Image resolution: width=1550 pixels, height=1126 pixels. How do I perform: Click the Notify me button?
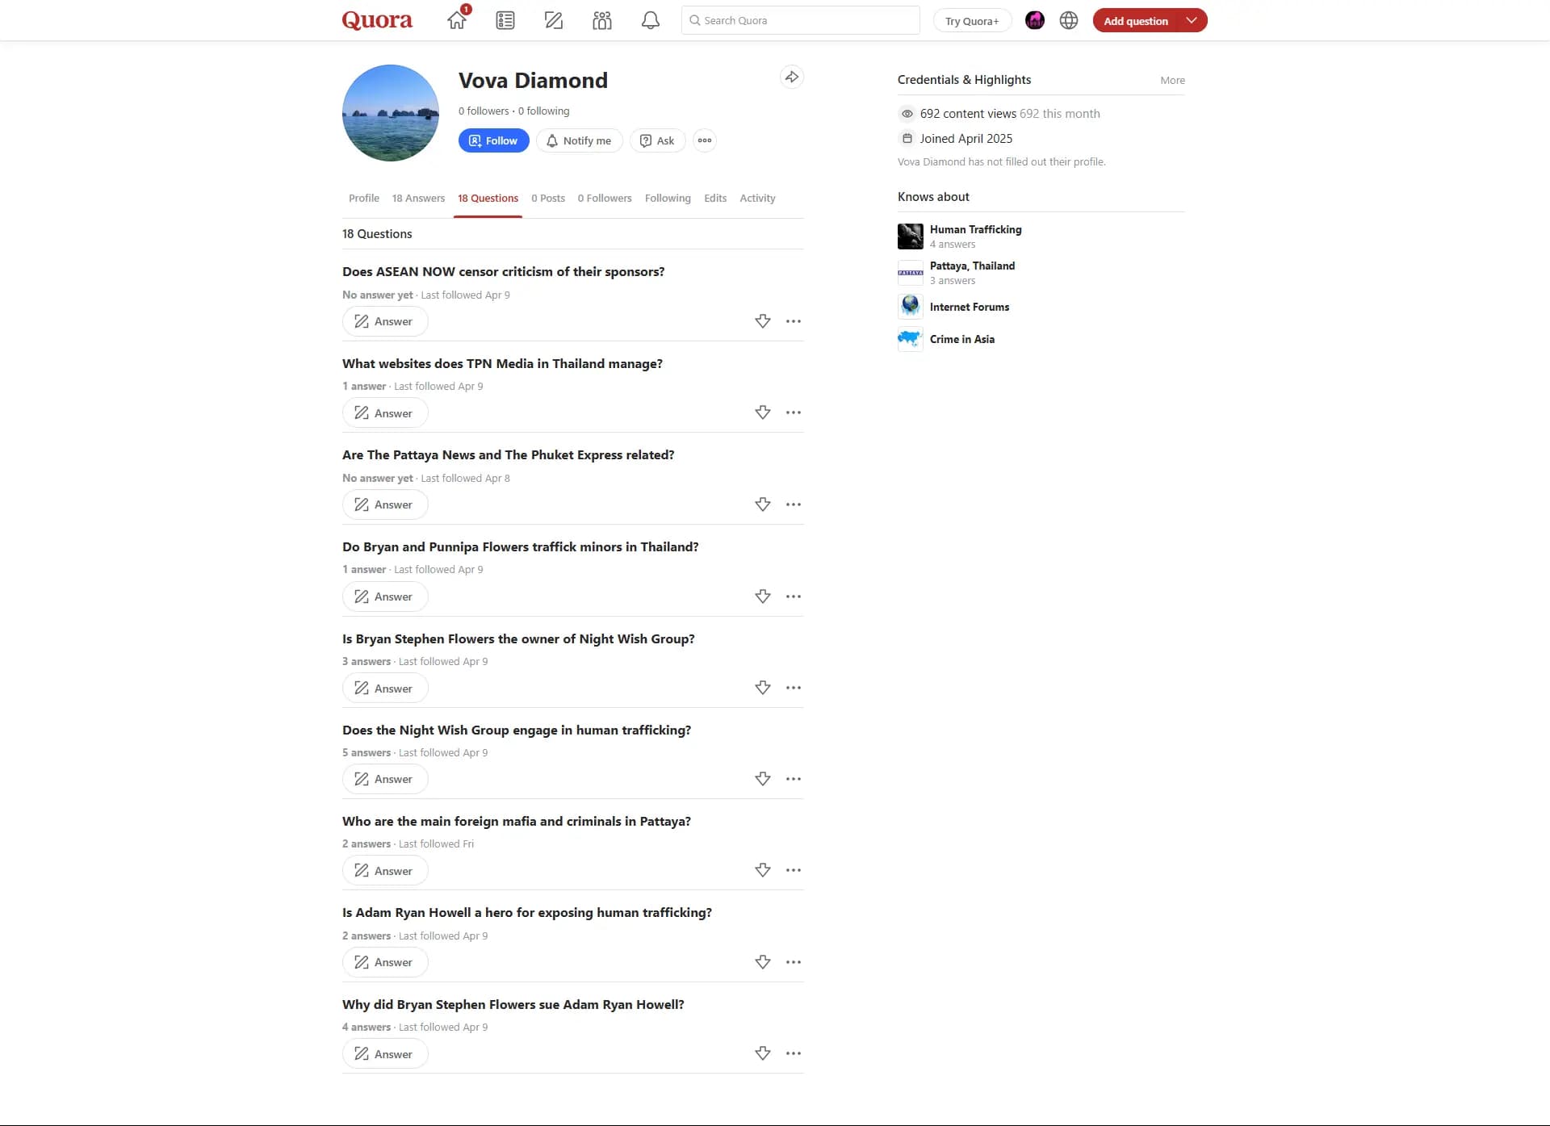(x=579, y=140)
